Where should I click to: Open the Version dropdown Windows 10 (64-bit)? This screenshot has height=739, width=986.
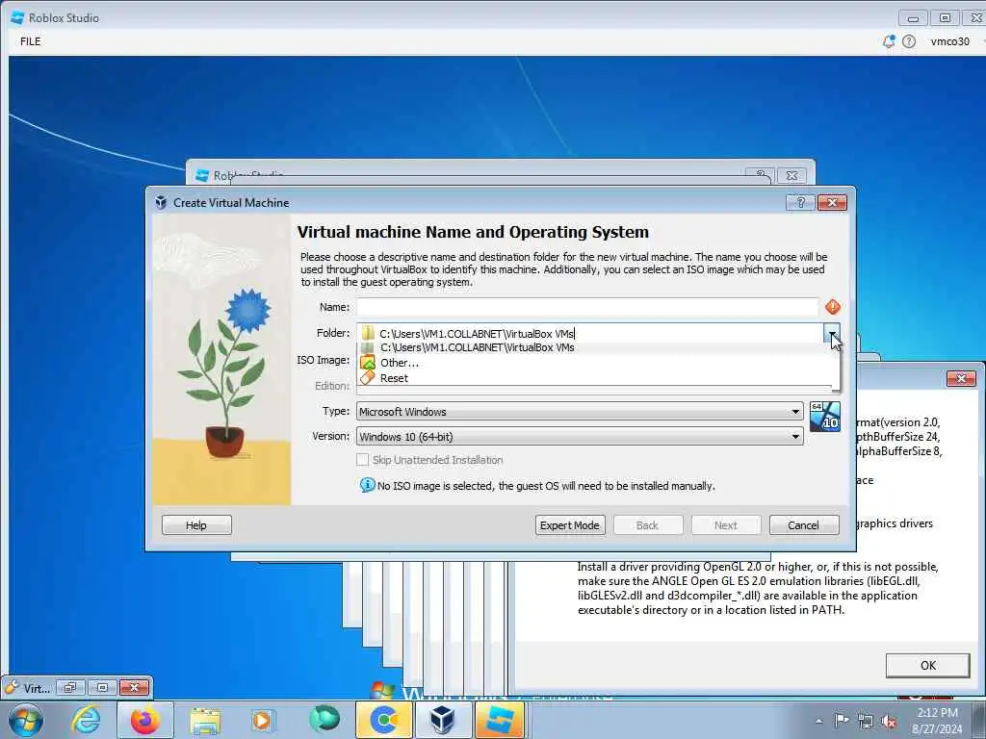point(580,436)
